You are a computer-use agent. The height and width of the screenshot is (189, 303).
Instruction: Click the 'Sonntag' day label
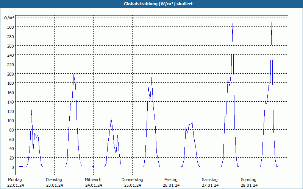point(248,180)
